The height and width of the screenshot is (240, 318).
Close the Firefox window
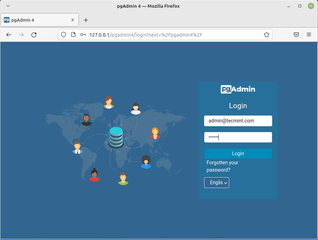click(x=311, y=6)
